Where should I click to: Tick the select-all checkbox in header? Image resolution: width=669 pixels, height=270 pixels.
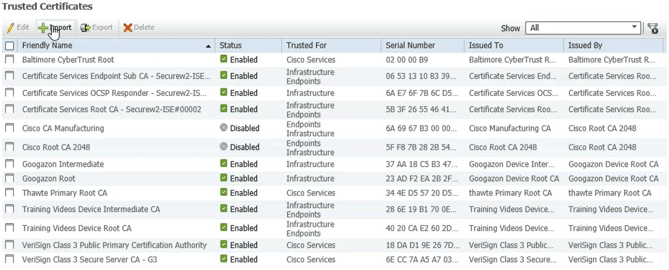[9, 45]
